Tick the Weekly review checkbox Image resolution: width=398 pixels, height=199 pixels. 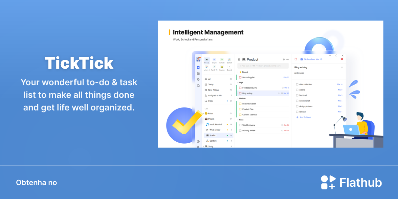(240, 125)
